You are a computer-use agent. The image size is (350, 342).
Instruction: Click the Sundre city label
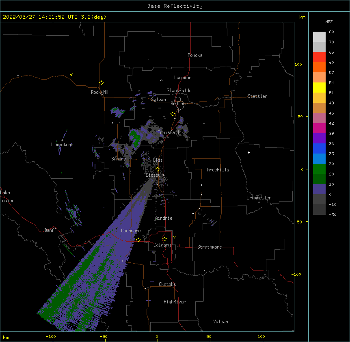[x=119, y=159]
